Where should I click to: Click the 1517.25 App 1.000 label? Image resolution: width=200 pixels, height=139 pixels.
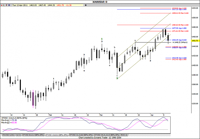179,10
